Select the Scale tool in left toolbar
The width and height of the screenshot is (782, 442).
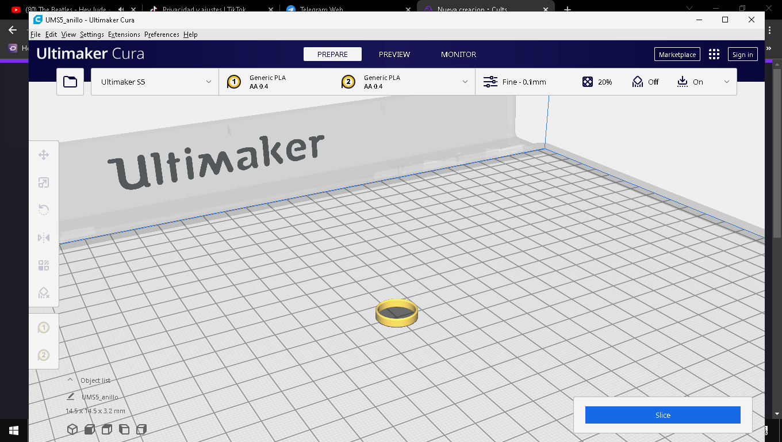(x=44, y=182)
